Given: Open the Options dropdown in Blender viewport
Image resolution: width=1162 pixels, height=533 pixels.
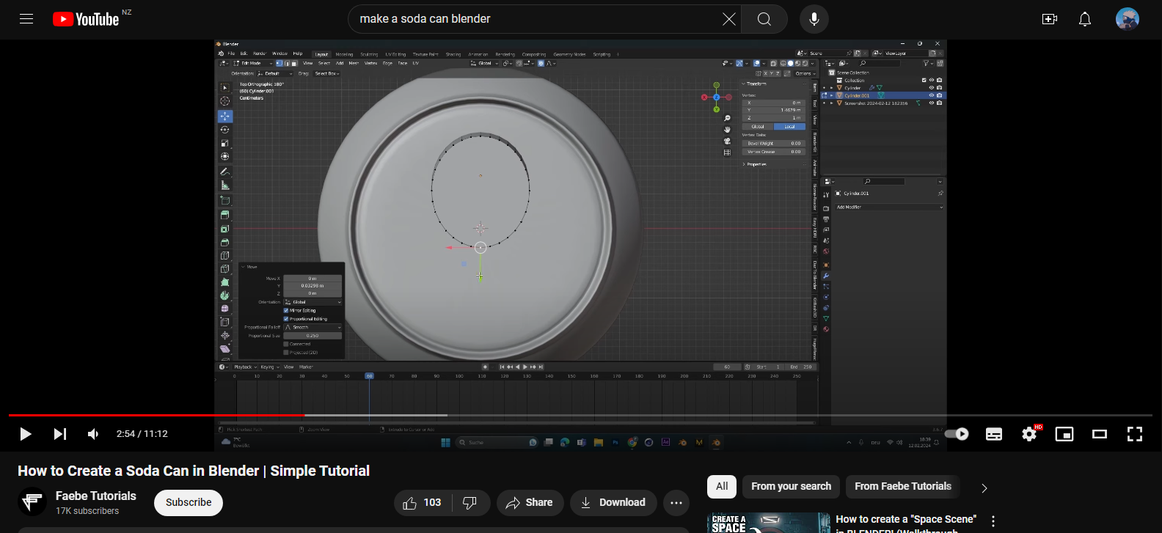Looking at the screenshot, I should 805,73.
